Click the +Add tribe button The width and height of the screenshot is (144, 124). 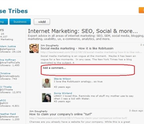pos(42,22)
